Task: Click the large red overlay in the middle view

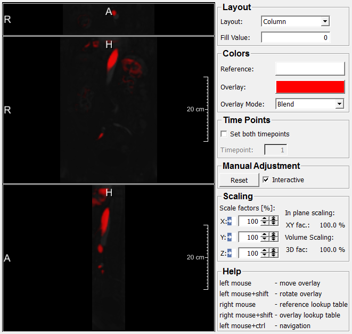Action: click(112, 61)
